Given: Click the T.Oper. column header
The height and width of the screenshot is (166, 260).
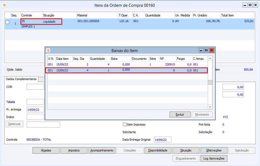Looking at the screenshot, I should pos(125,15).
